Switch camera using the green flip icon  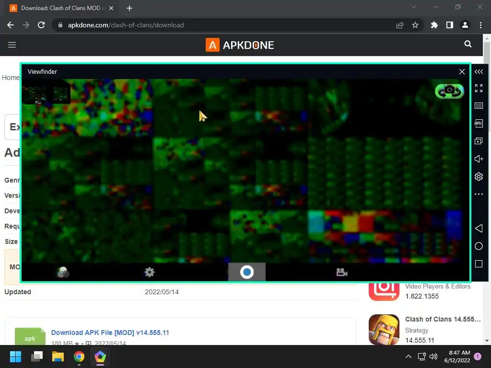(449, 92)
